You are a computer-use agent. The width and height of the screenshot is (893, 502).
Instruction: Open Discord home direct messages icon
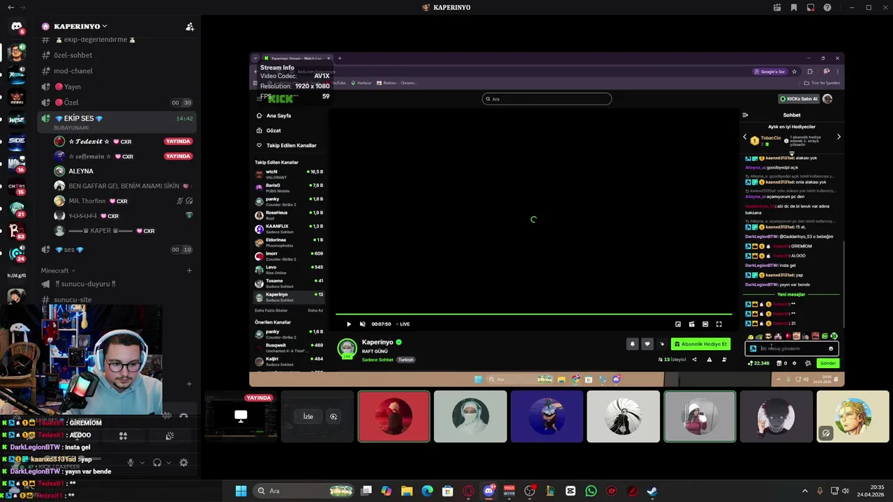(16, 27)
